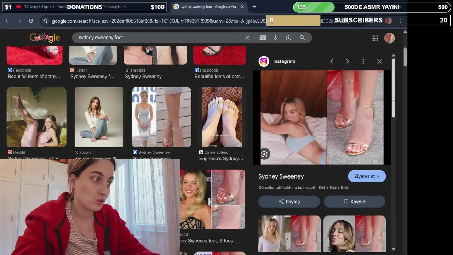
Task: Click the preview panel vertical scrollbar
Action: (x=394, y=88)
